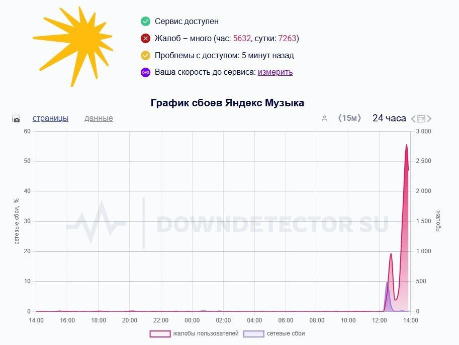Open the 15м interval selector

click(349, 118)
